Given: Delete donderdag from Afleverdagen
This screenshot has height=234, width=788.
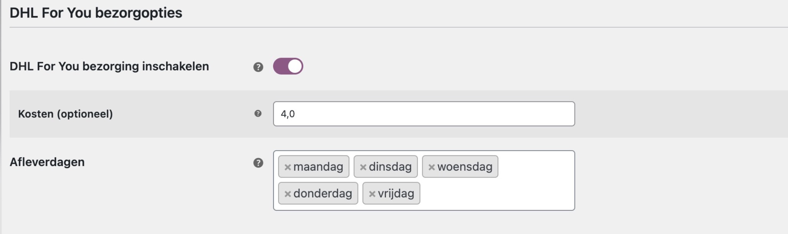Looking at the screenshot, I should pyautogui.click(x=288, y=193).
